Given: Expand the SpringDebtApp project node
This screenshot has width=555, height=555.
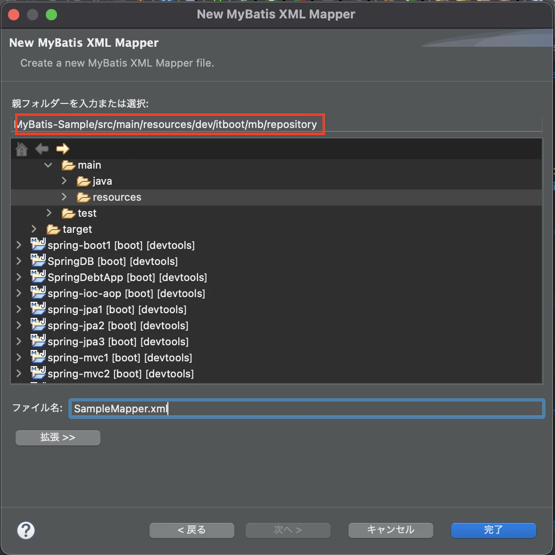Looking at the screenshot, I should (x=19, y=277).
